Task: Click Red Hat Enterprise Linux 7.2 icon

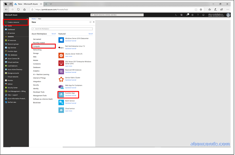Action: (61, 48)
